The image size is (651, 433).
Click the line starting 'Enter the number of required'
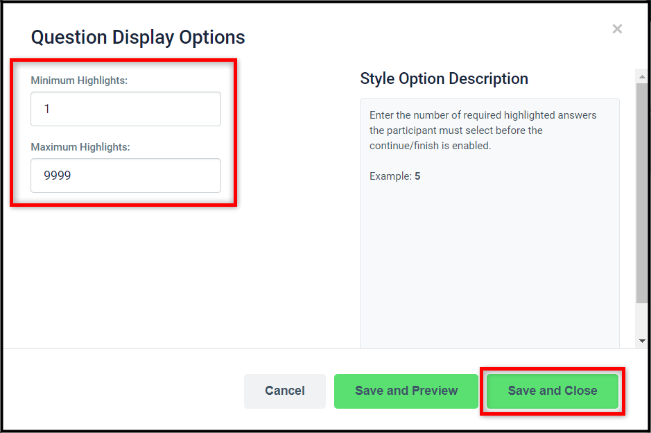click(x=483, y=115)
